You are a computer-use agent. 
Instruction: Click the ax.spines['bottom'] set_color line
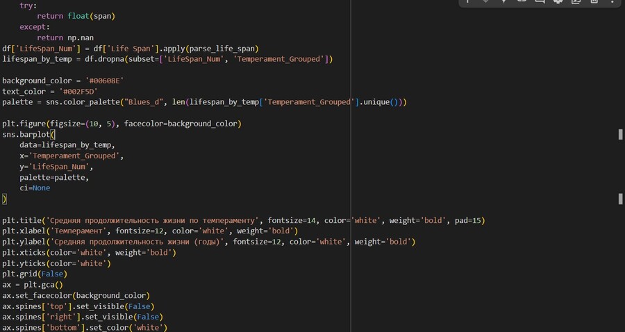[85, 328]
